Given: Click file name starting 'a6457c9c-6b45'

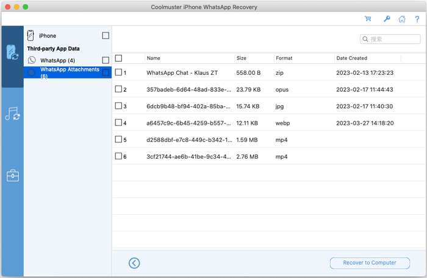Looking at the screenshot, I should coord(188,123).
